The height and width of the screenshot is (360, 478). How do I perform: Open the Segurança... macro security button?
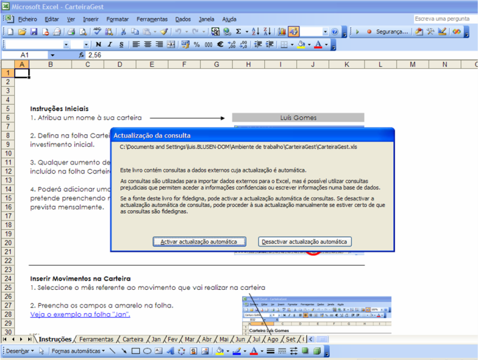tap(392, 31)
